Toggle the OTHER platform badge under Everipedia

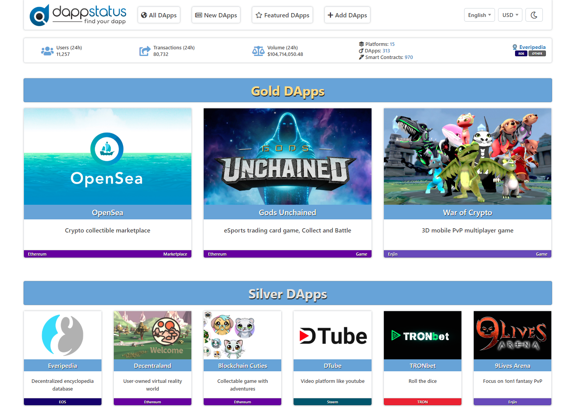pyautogui.click(x=537, y=54)
